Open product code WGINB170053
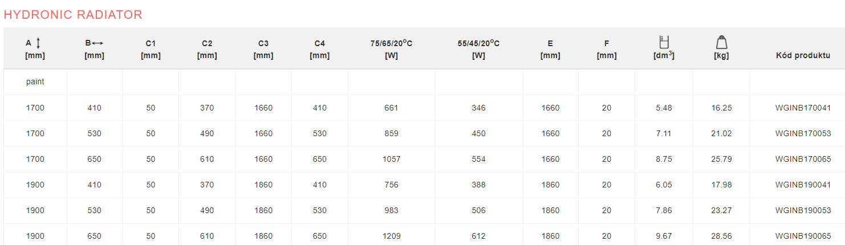 click(803, 133)
